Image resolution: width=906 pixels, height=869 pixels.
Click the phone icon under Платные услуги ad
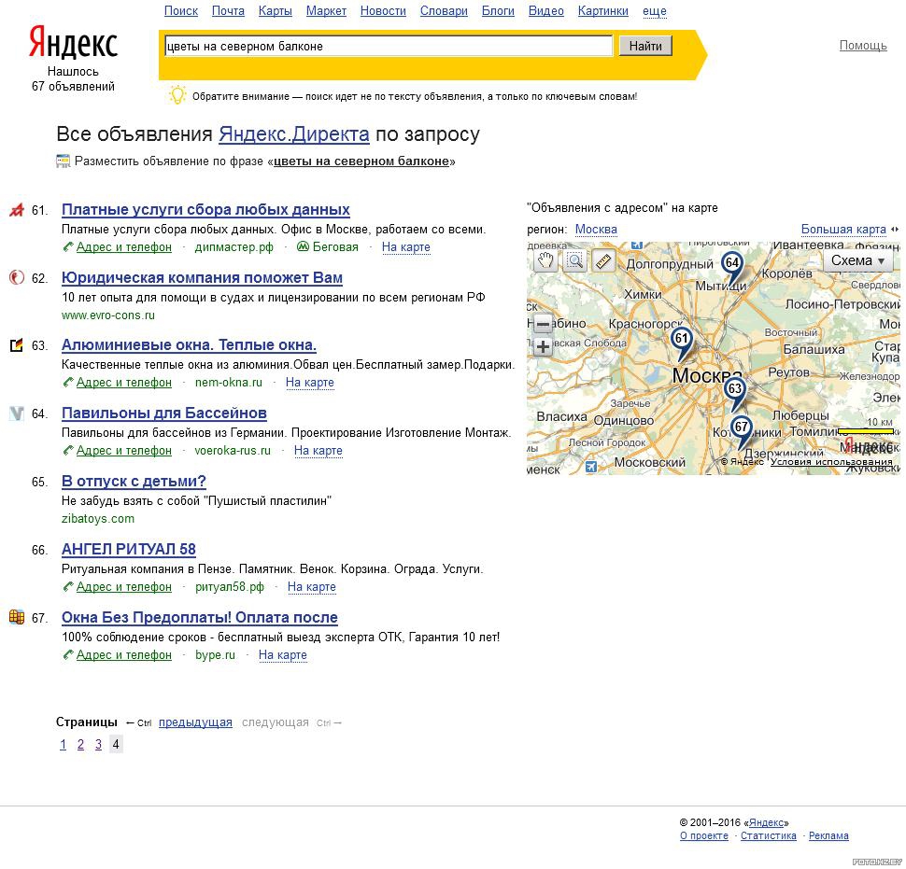[x=68, y=247]
